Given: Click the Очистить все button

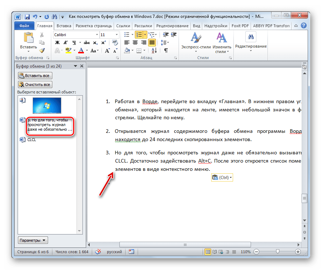Looking at the screenshot, I should point(35,85).
